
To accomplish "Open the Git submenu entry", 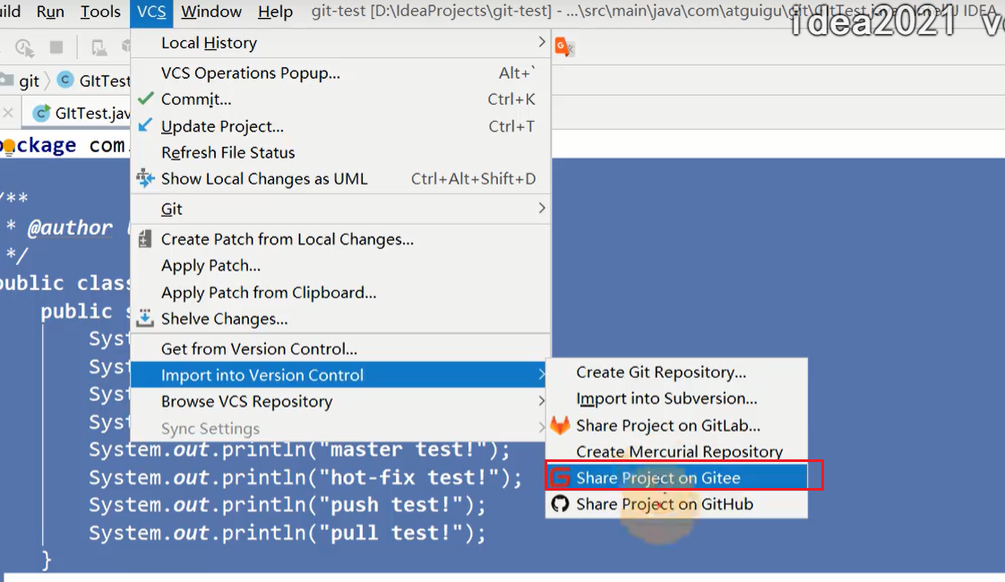I will pyautogui.click(x=340, y=209).
